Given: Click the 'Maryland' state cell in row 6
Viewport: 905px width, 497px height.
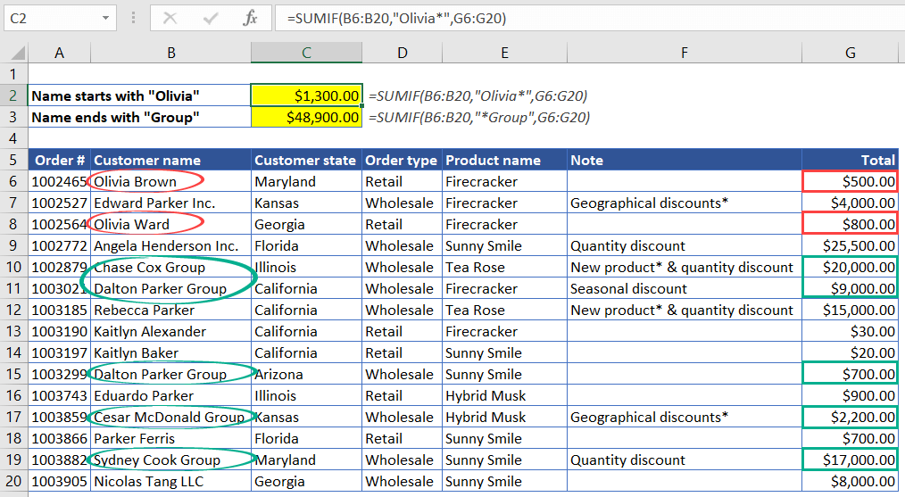Looking at the screenshot, I should [306, 181].
